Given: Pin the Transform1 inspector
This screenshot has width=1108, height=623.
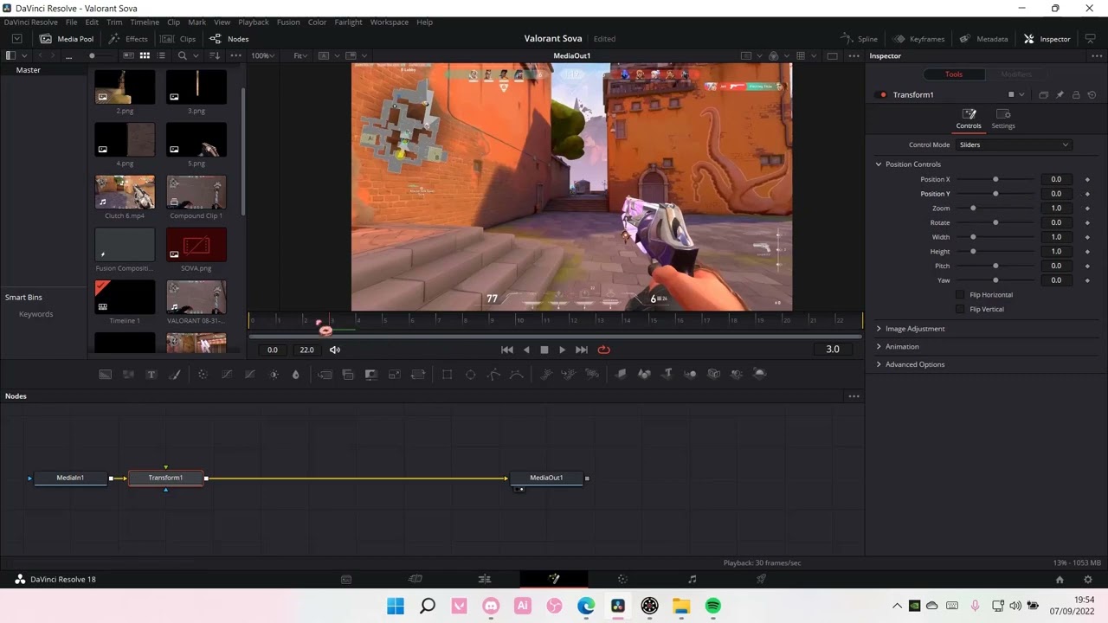Looking at the screenshot, I should coord(1060,94).
